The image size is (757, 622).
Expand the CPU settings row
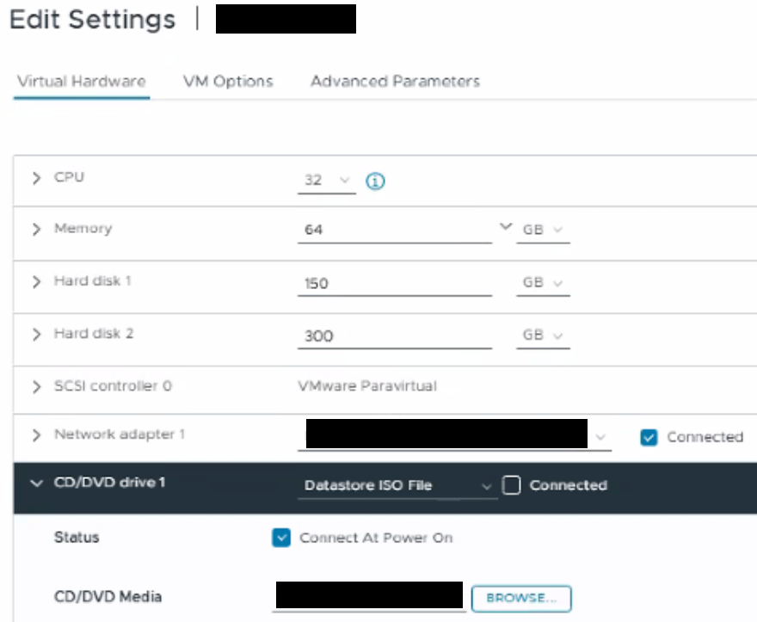coord(36,178)
